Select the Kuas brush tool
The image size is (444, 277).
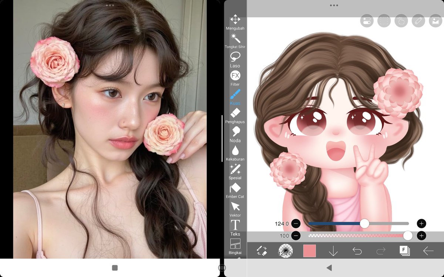click(x=235, y=97)
